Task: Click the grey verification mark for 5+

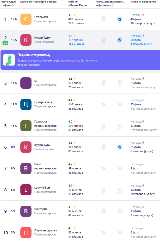Action: coord(120,83)
